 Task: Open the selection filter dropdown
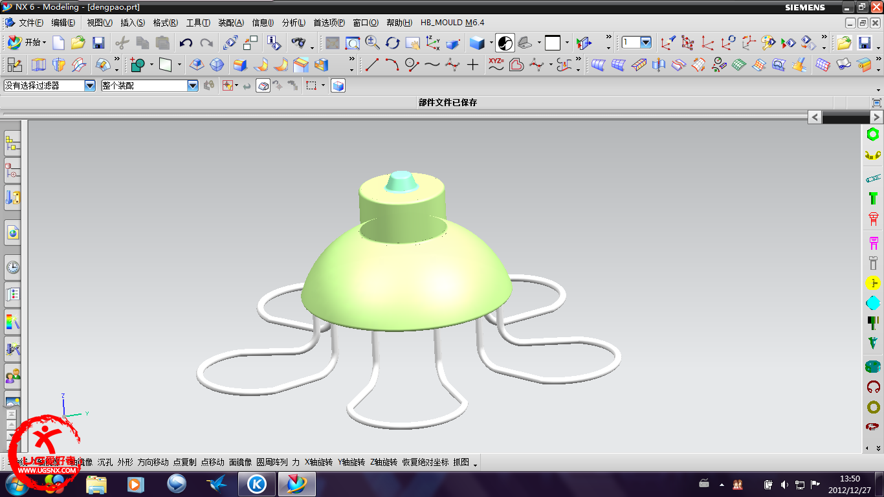tap(90, 85)
